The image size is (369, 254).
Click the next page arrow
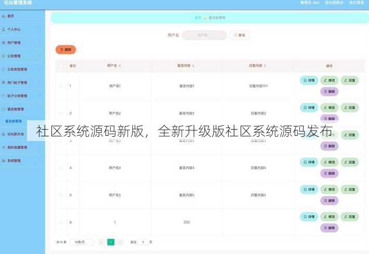(x=120, y=242)
